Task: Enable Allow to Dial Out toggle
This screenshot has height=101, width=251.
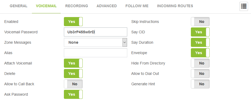Action: 200,74
